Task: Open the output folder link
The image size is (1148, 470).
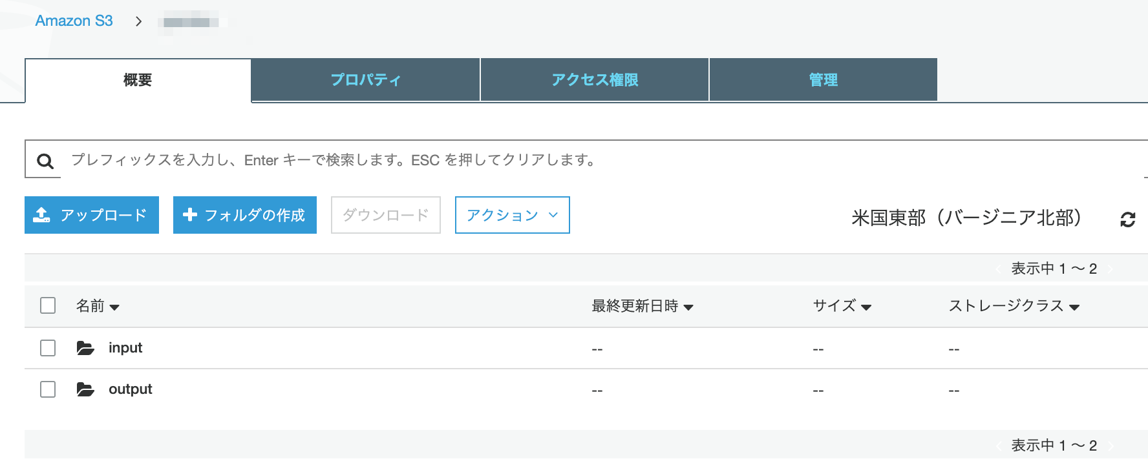Action: 131,389
